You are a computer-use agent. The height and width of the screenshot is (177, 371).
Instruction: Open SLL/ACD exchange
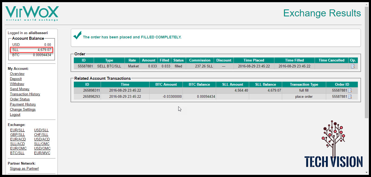tap(17, 144)
